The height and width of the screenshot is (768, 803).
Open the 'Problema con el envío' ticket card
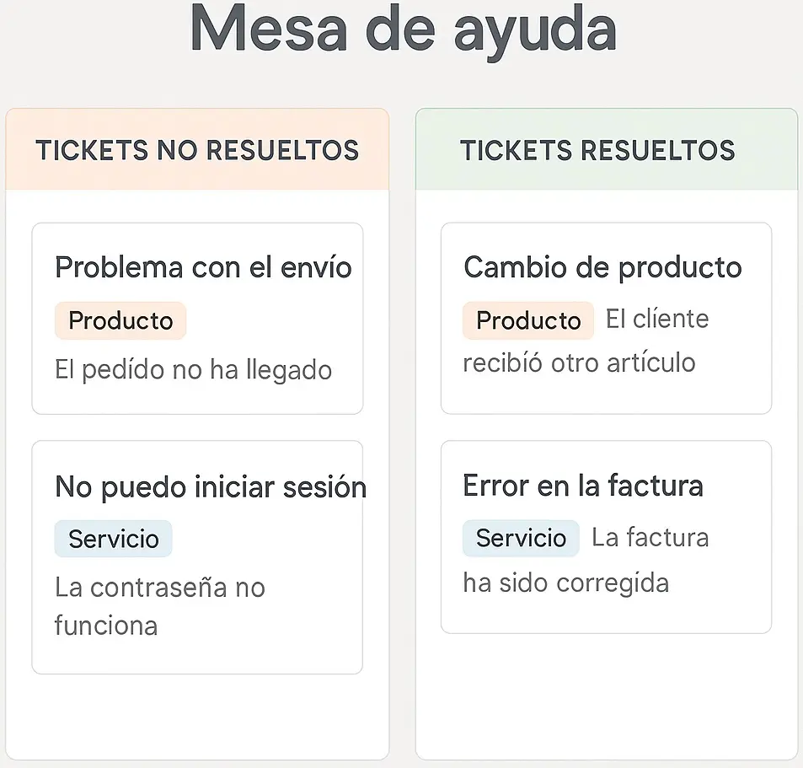click(197, 318)
